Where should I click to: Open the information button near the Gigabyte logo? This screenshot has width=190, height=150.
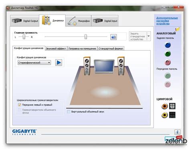pos(178,132)
